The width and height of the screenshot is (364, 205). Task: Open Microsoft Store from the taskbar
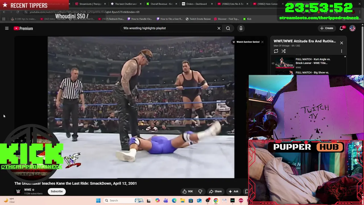point(191,200)
